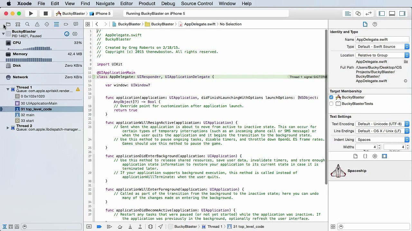412x231 pixels.
Task: Adjust the tab width stepper
Action: [379, 147]
